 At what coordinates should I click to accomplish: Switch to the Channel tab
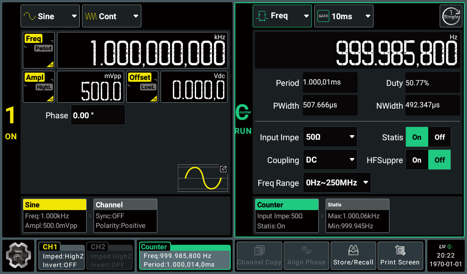pyautogui.click(x=125, y=204)
